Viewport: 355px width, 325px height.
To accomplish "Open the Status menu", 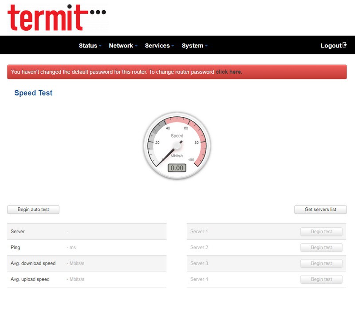I will pos(88,46).
